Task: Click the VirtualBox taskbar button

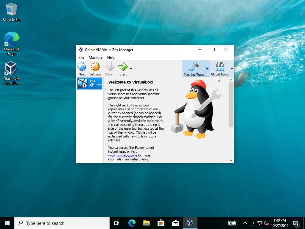Action: 190,223
